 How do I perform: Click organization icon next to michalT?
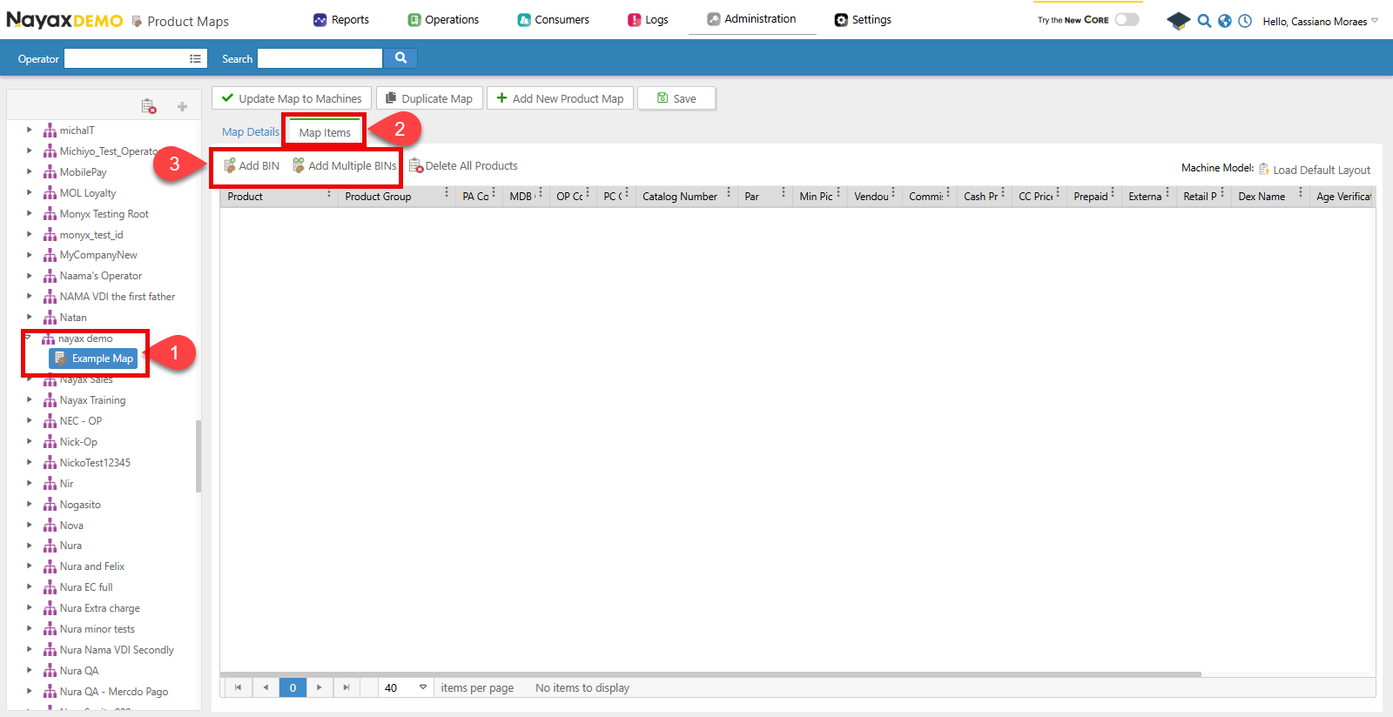[50, 131]
